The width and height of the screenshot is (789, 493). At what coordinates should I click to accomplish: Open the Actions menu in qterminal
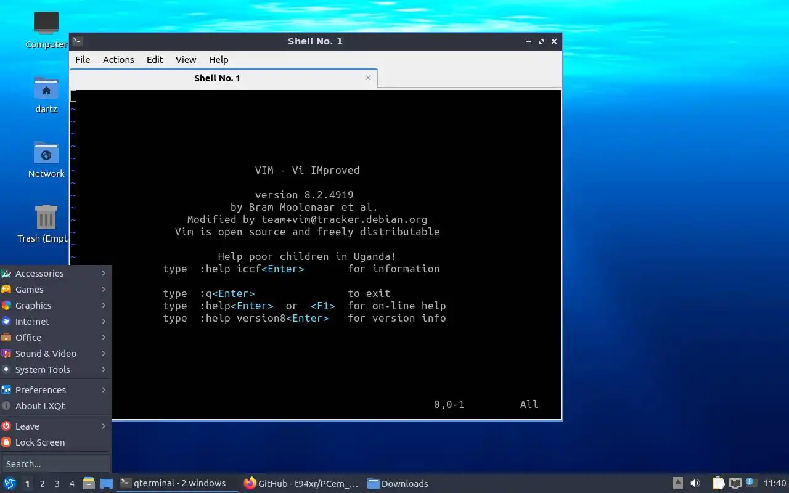click(118, 60)
